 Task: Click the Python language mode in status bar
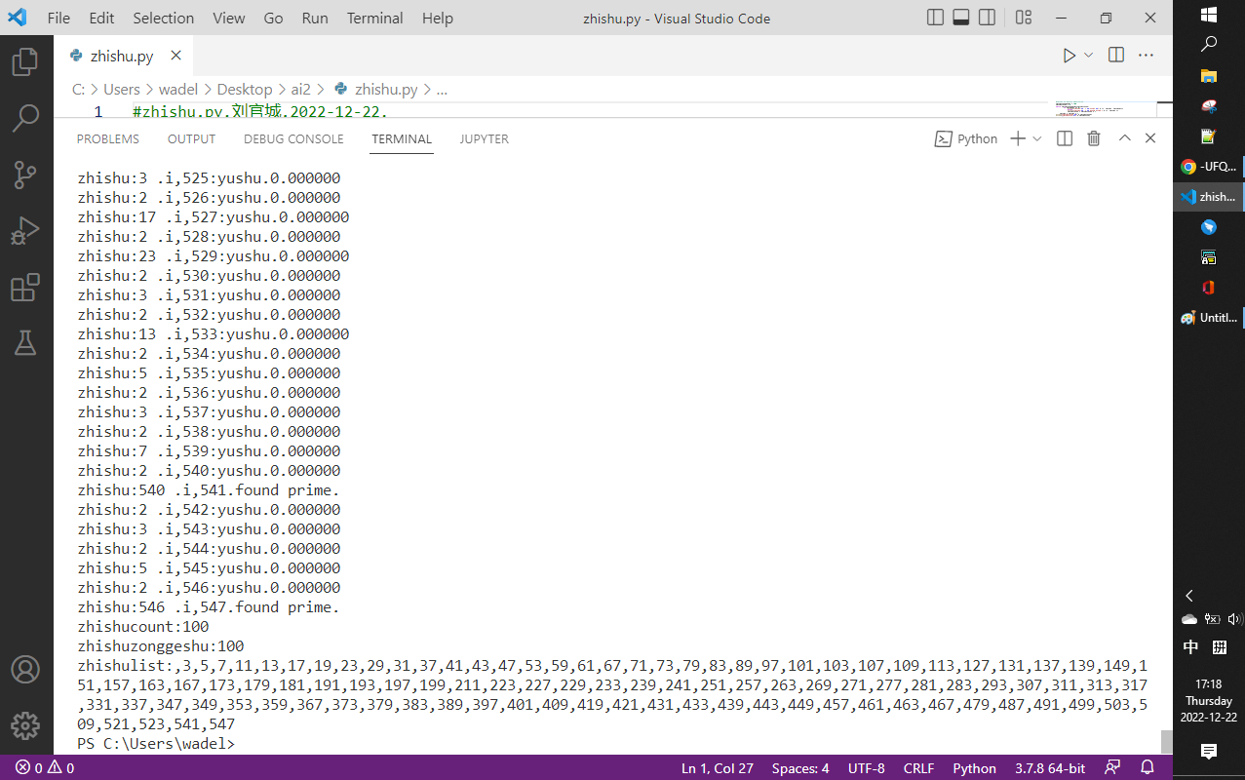974,767
